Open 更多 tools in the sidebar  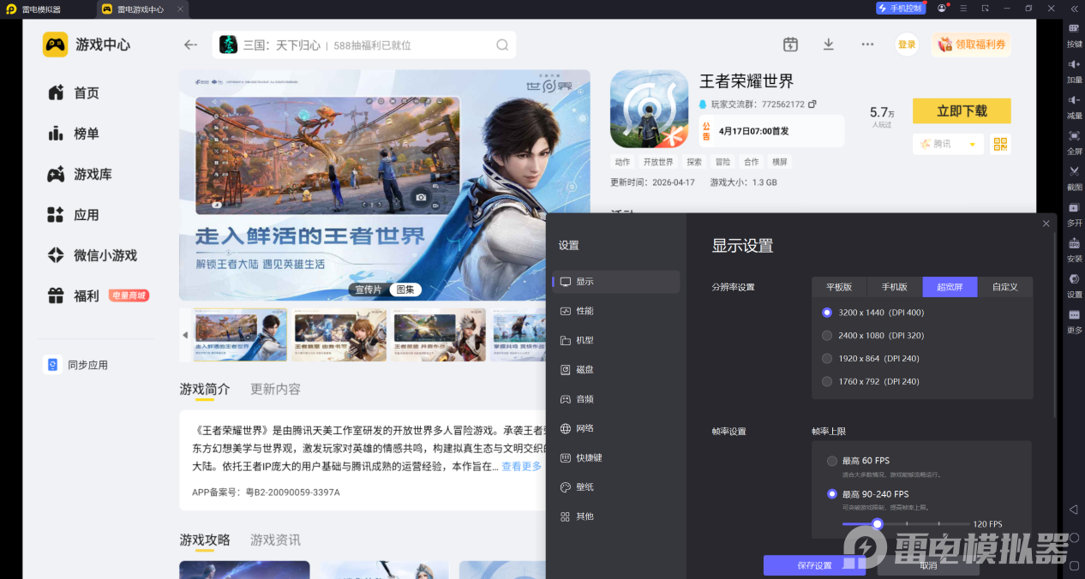tap(1074, 322)
